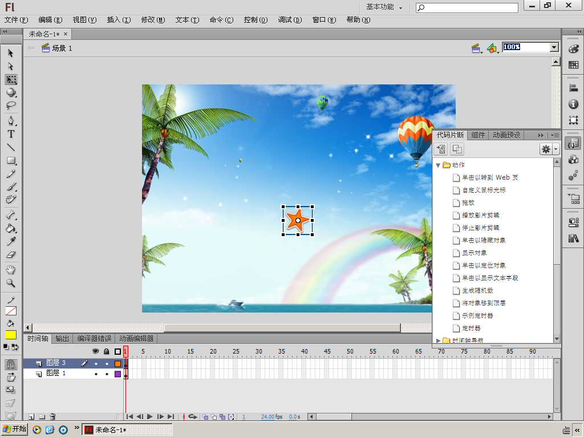This screenshot has height=438, width=584.
Task: Copy snippet to clipboard button
Action: [457, 149]
